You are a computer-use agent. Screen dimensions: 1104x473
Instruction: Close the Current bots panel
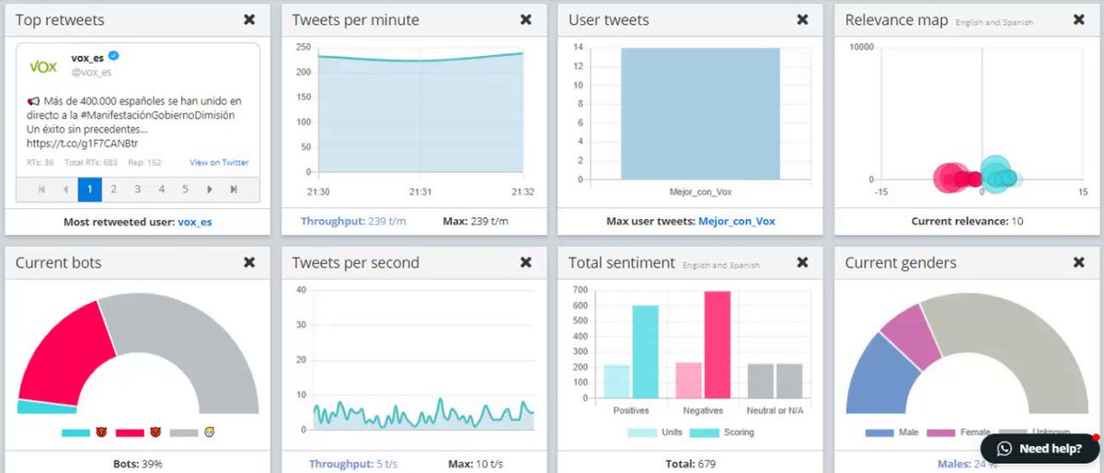[x=249, y=262]
